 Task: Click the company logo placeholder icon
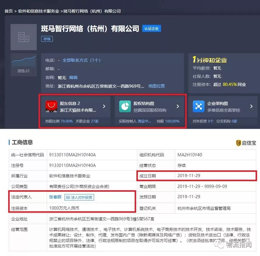[x=24, y=37]
